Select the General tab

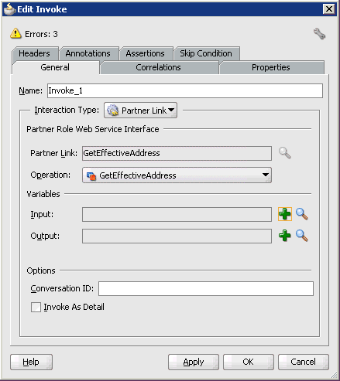[x=55, y=67]
